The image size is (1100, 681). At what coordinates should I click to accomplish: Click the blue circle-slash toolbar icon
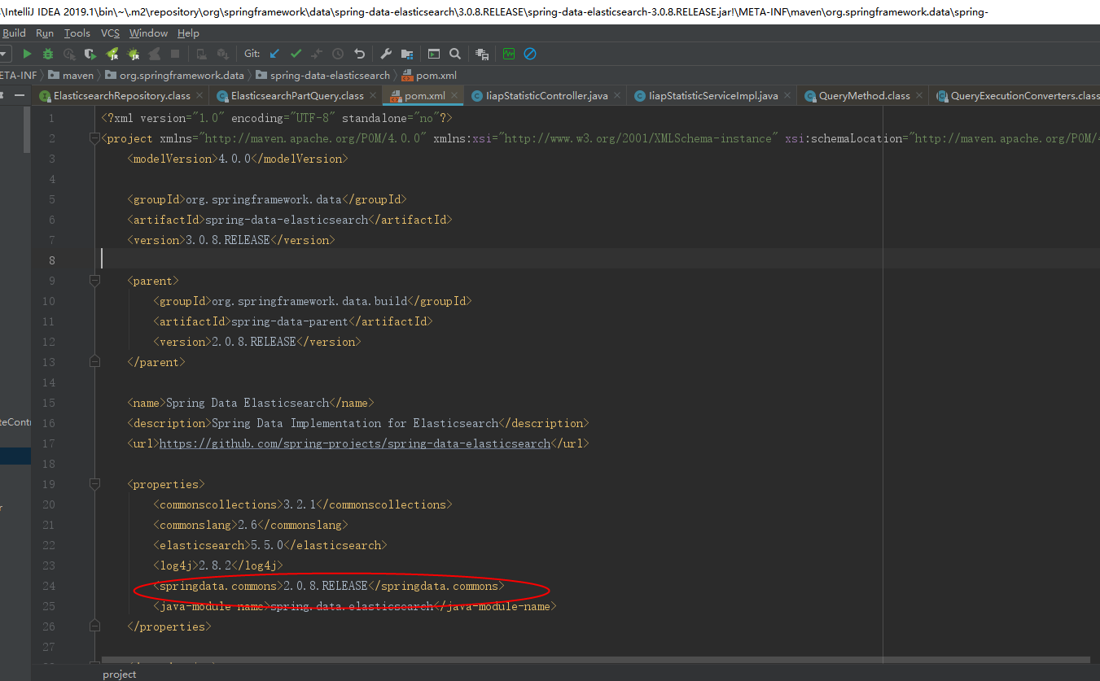(x=530, y=54)
